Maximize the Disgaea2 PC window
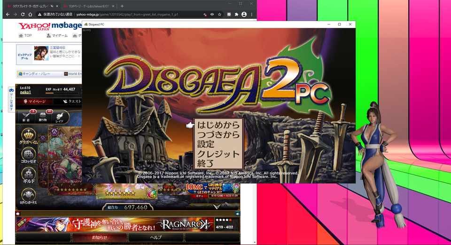The image size is (451, 245). [339, 24]
